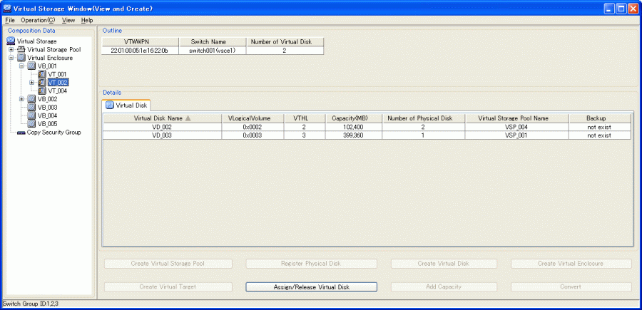This screenshot has width=642, height=310.
Task: Open the File menu
Action: (9, 20)
